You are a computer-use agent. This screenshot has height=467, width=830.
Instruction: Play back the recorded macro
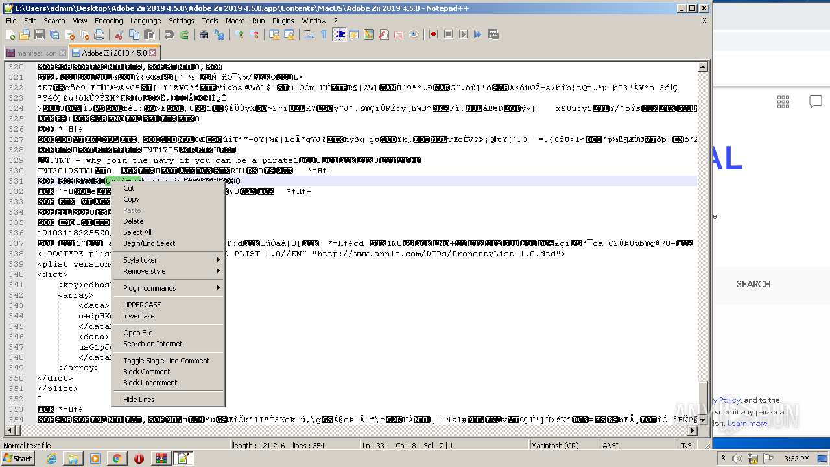(x=463, y=34)
